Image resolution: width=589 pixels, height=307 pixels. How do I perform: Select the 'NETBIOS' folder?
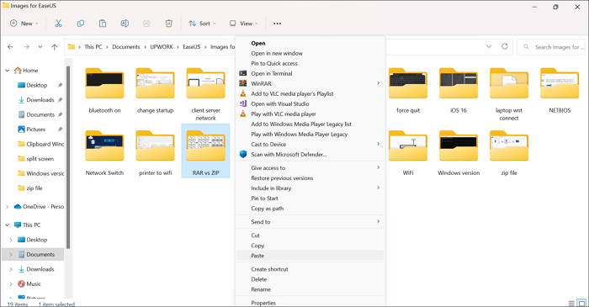click(560, 91)
